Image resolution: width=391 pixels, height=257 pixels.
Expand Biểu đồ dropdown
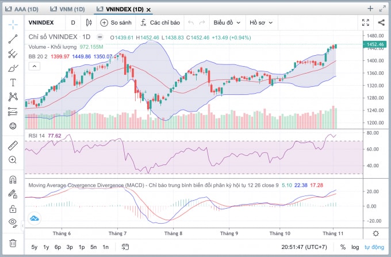tap(227, 22)
